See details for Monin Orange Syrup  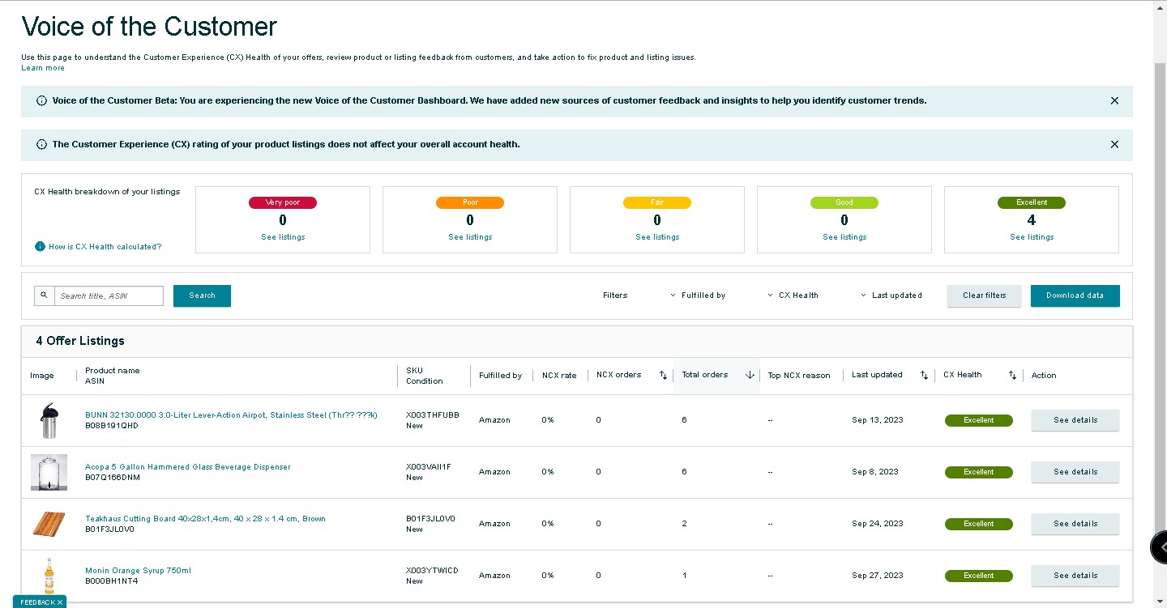click(x=1075, y=576)
